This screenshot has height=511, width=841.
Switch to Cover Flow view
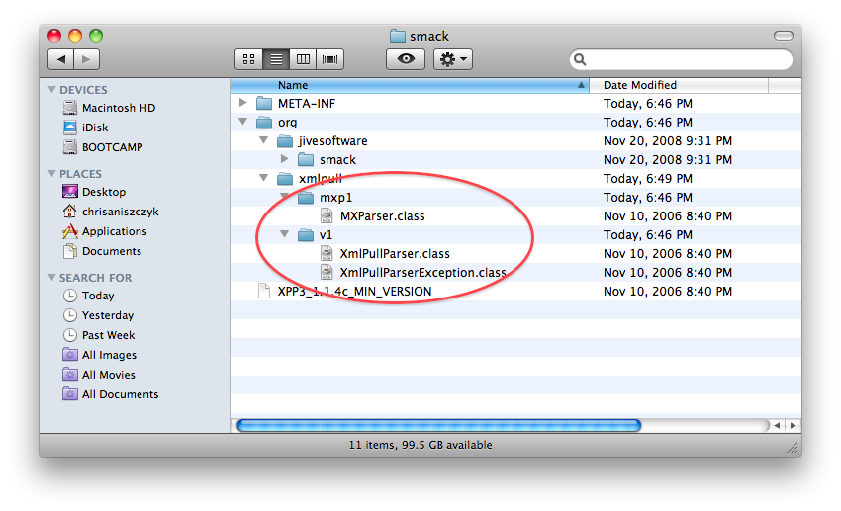pos(329,59)
